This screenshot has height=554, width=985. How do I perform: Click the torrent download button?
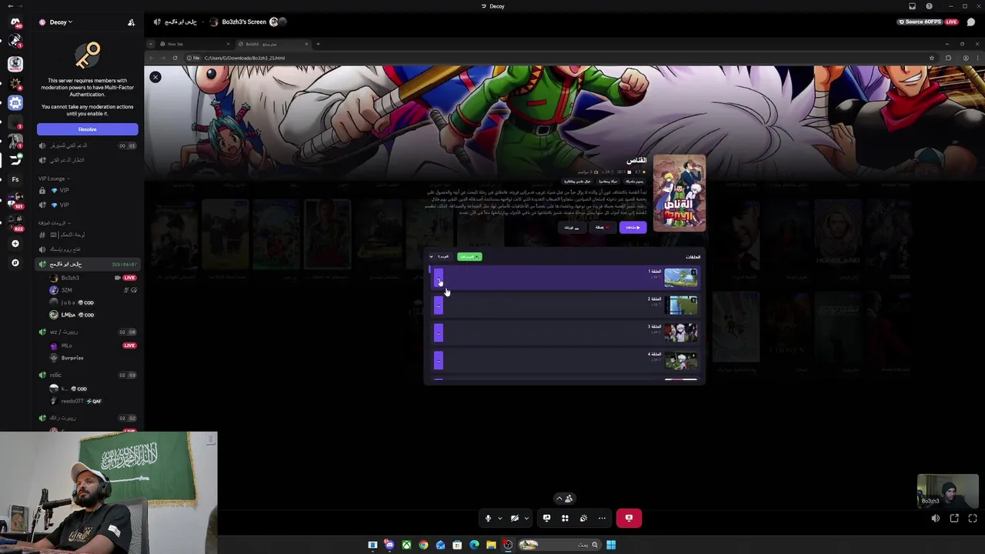coord(571,228)
